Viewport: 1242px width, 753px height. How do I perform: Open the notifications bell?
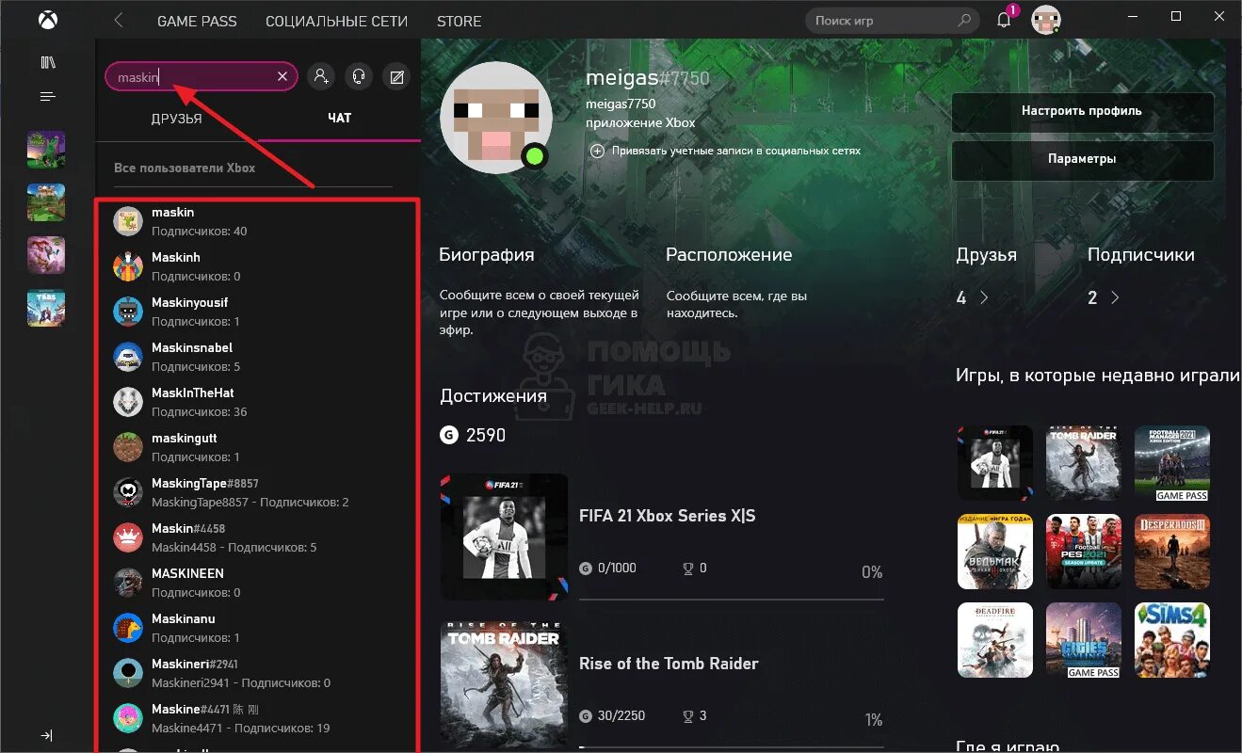[x=1004, y=21]
